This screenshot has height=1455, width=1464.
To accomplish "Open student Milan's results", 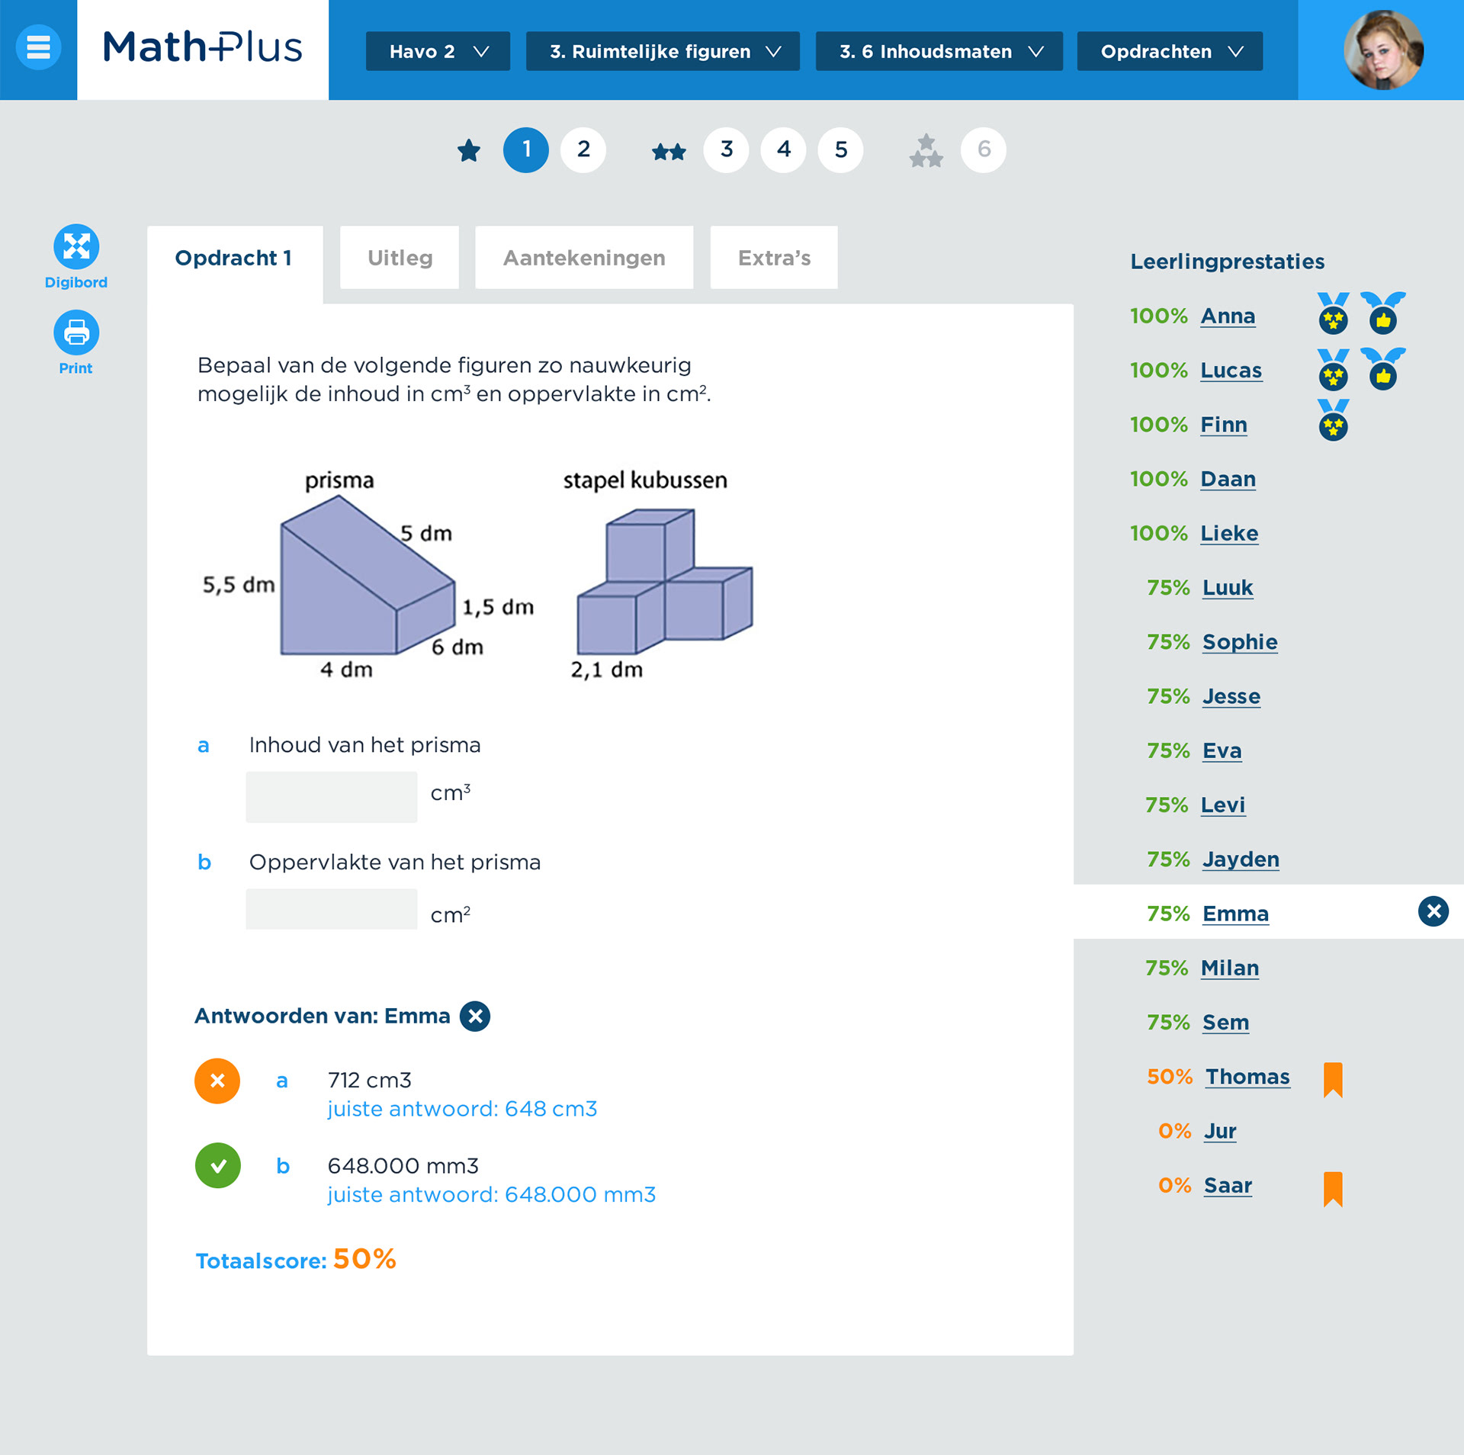I will (1229, 968).
